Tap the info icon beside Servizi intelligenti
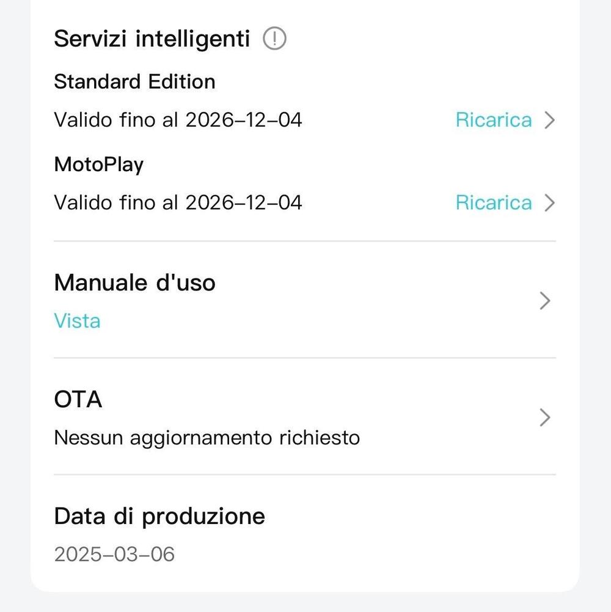The width and height of the screenshot is (611, 612). (274, 39)
